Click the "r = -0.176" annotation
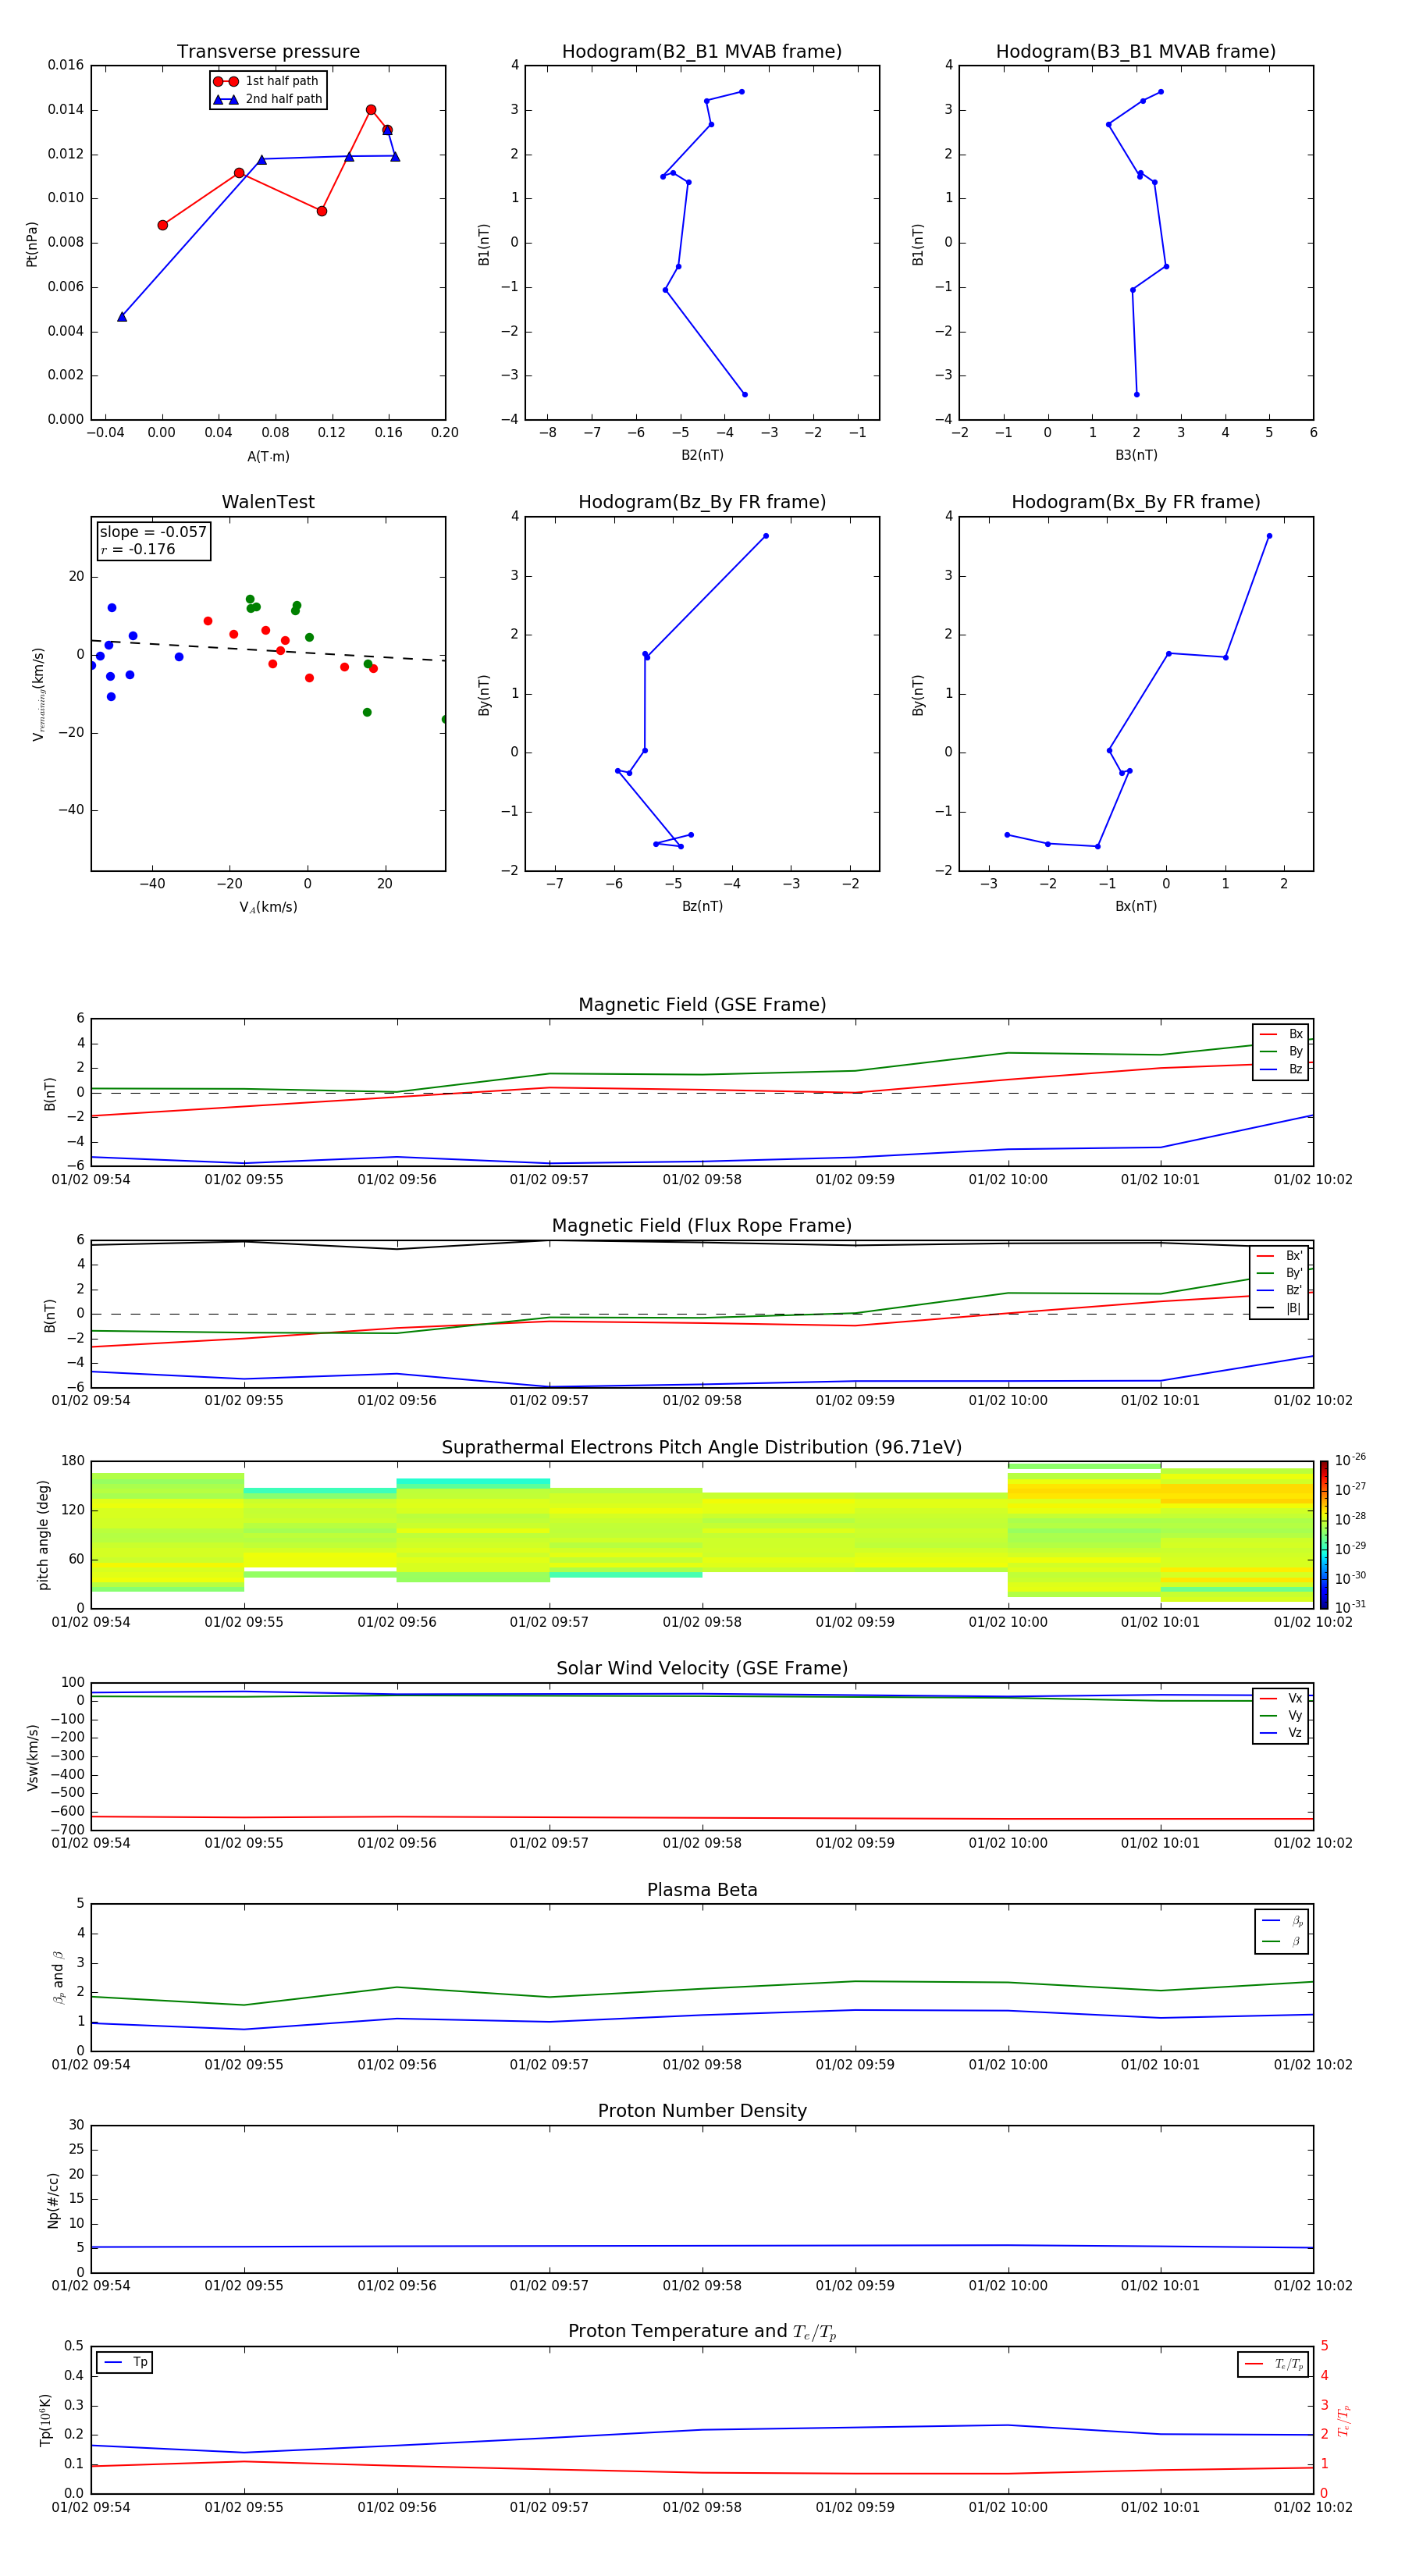Screen dimensions: 1405x2576 138,549
